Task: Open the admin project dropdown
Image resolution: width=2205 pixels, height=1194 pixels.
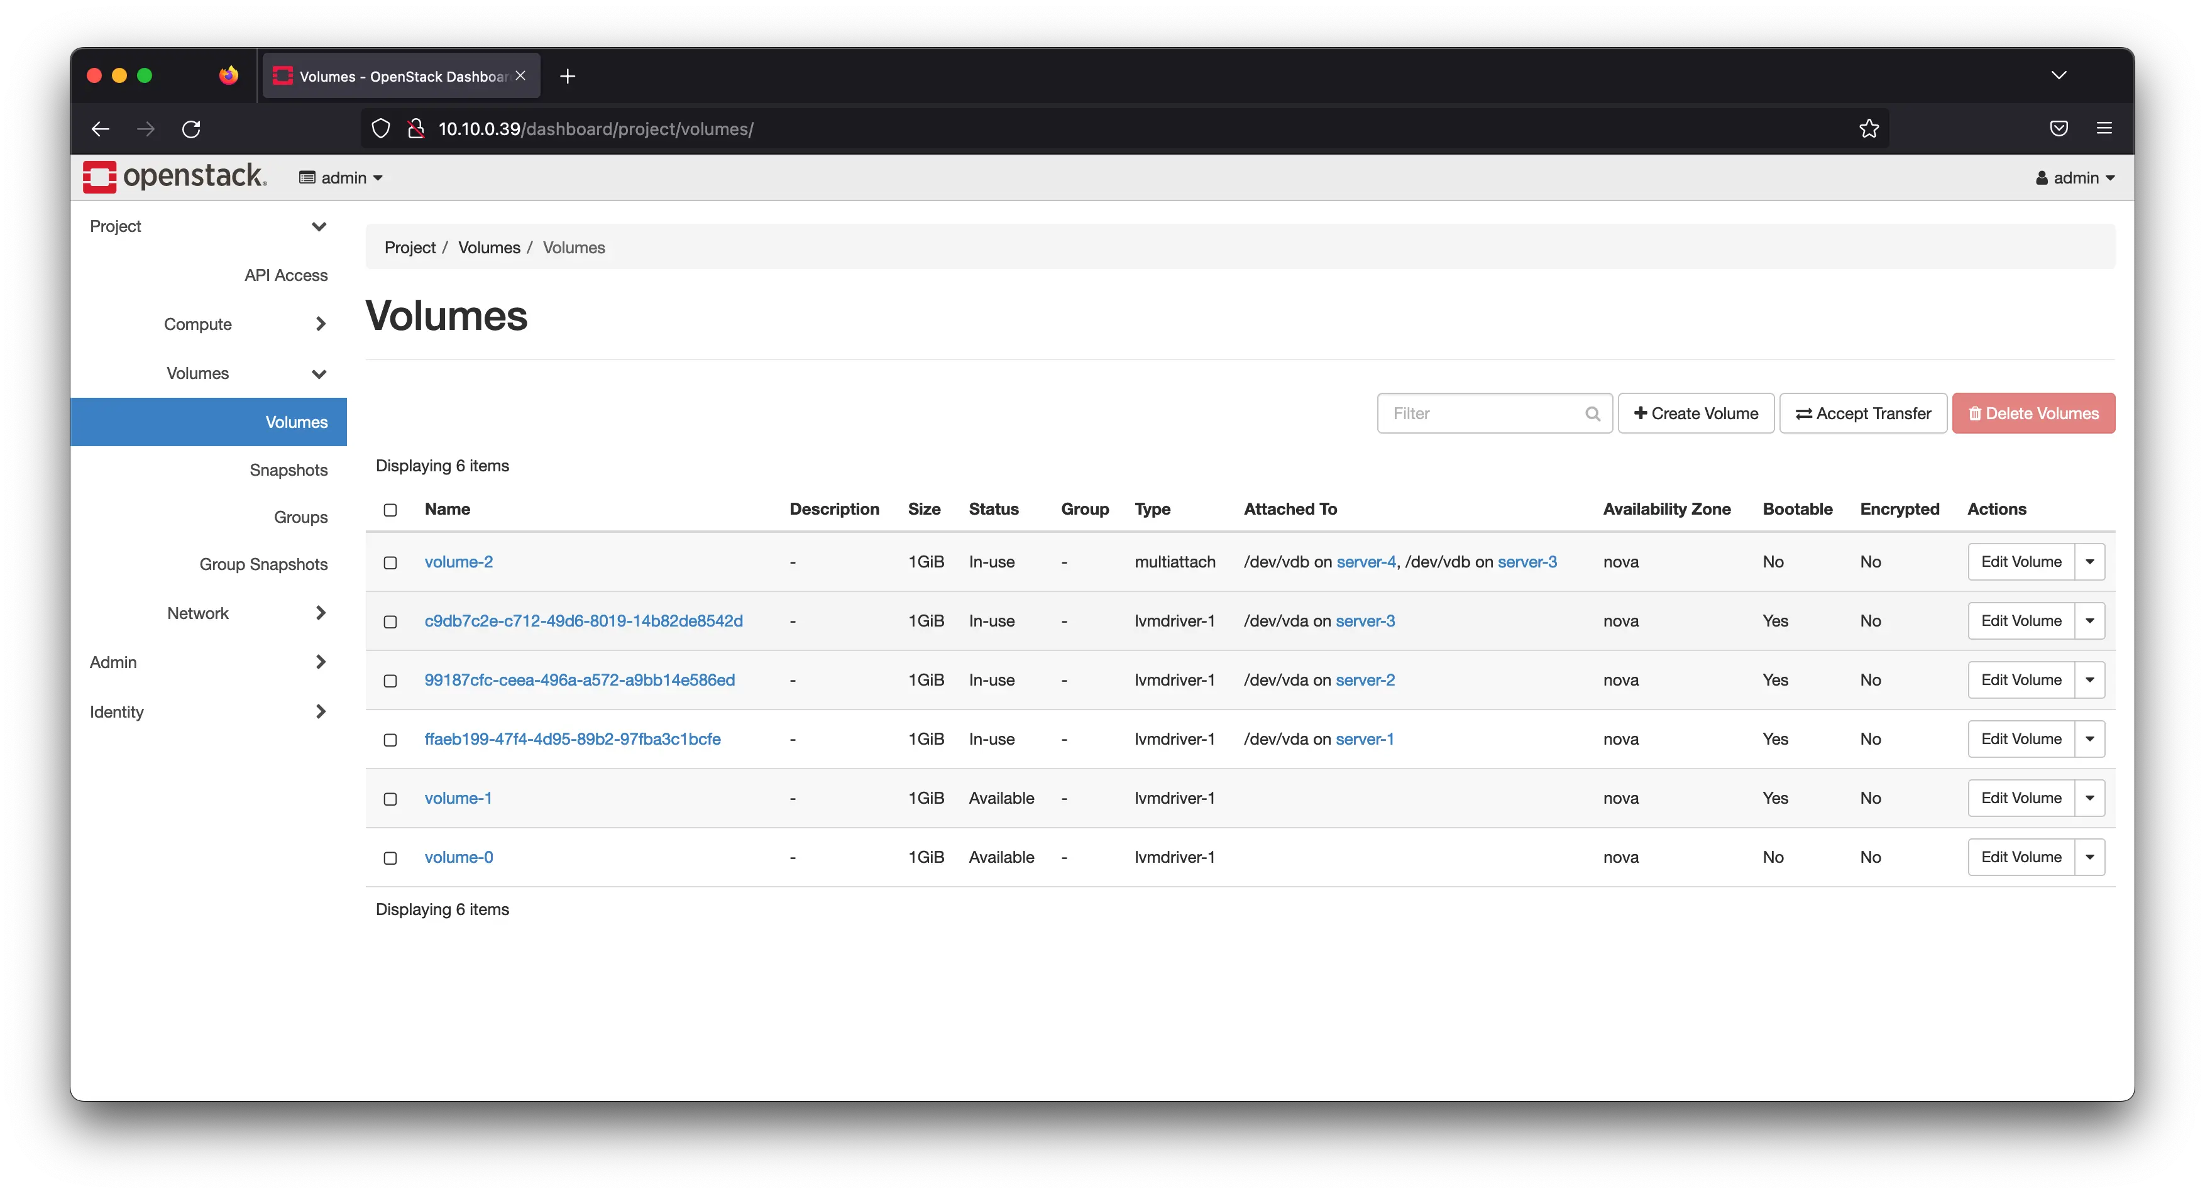Action: (x=341, y=177)
